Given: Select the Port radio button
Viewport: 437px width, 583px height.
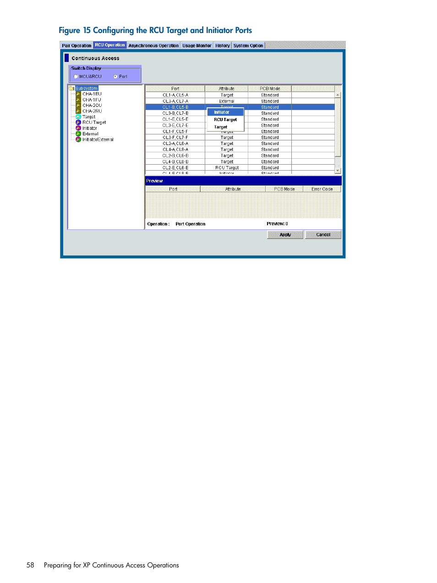Looking at the screenshot, I should click(115, 77).
